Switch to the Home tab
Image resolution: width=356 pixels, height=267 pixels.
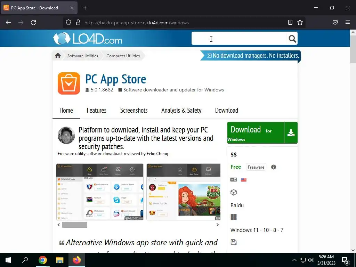pos(66,110)
